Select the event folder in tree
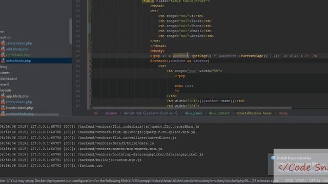This screenshot has height=184, width=328. tap(5, 84)
